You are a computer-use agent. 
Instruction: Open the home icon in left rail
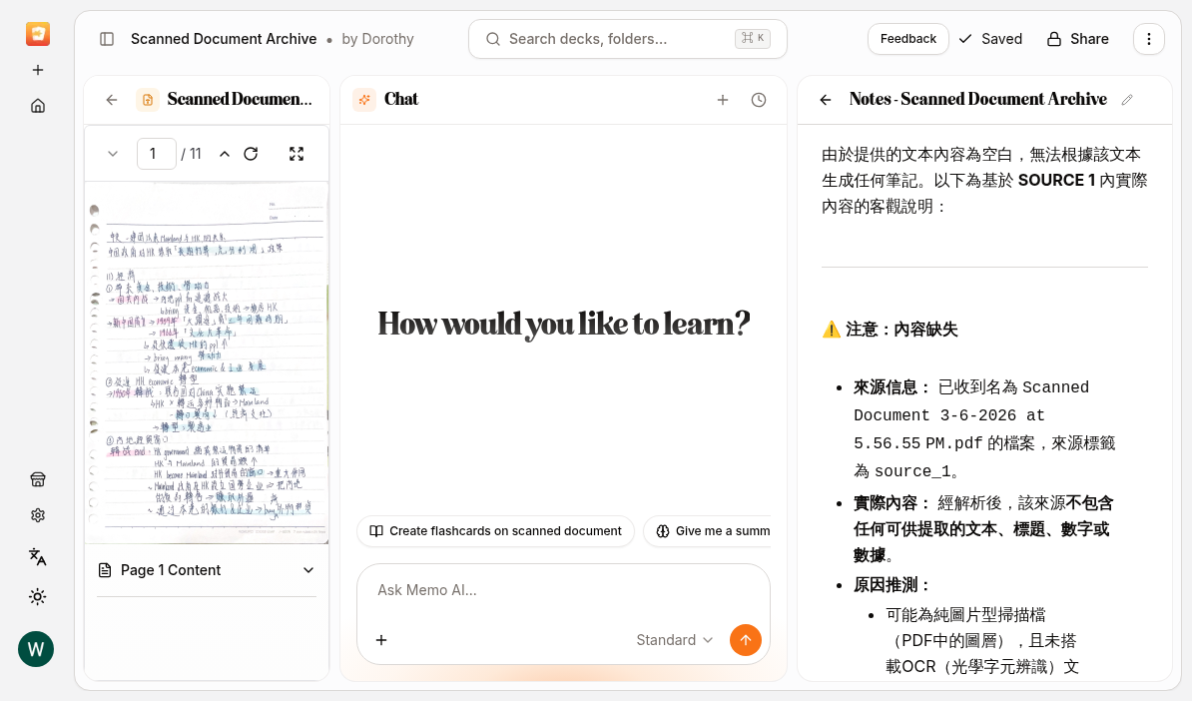point(38,106)
